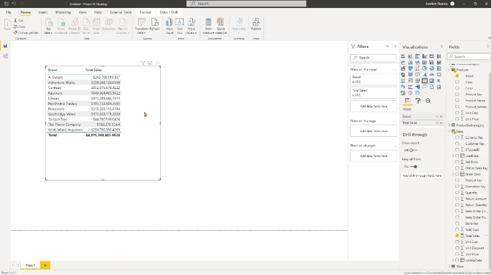Collapse the Visualizations pane with its chevron
Viewport: 491px width, 275px height.
coord(441,47)
